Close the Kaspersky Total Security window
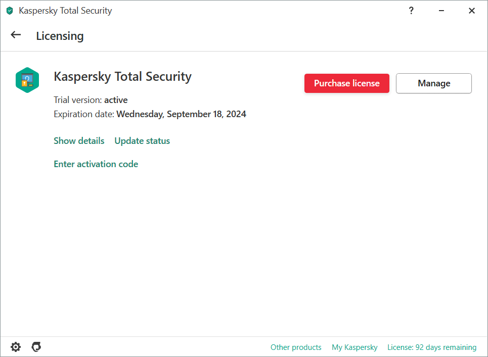The width and height of the screenshot is (488, 357). (472, 11)
